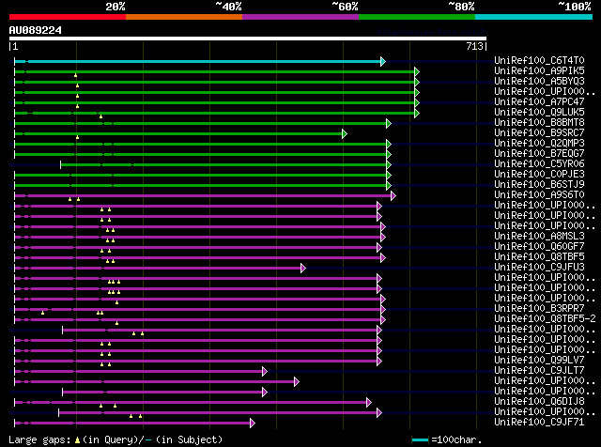Screen dimensions: 601x447
Task: Open the UniRef100_C0PJE3 hit label
Action: [x=539, y=175]
